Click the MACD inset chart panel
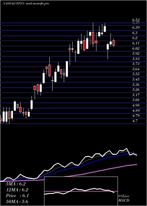This screenshot has height=206, width=147. click(x=81, y=191)
